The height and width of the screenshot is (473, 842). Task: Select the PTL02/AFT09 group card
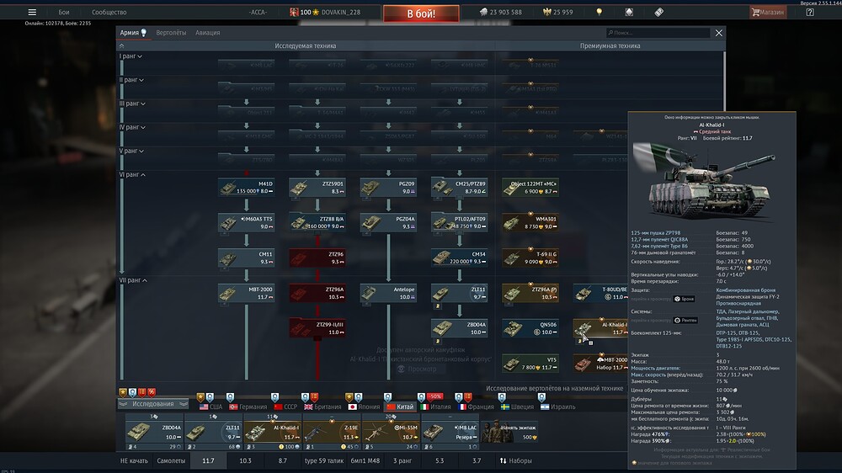coord(459,223)
